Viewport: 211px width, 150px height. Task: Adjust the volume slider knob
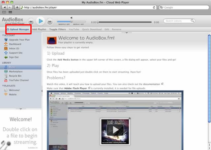point(72,22)
